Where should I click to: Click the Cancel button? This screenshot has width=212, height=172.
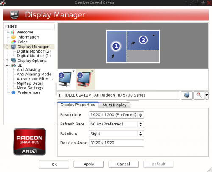pyautogui.click(x=123, y=164)
